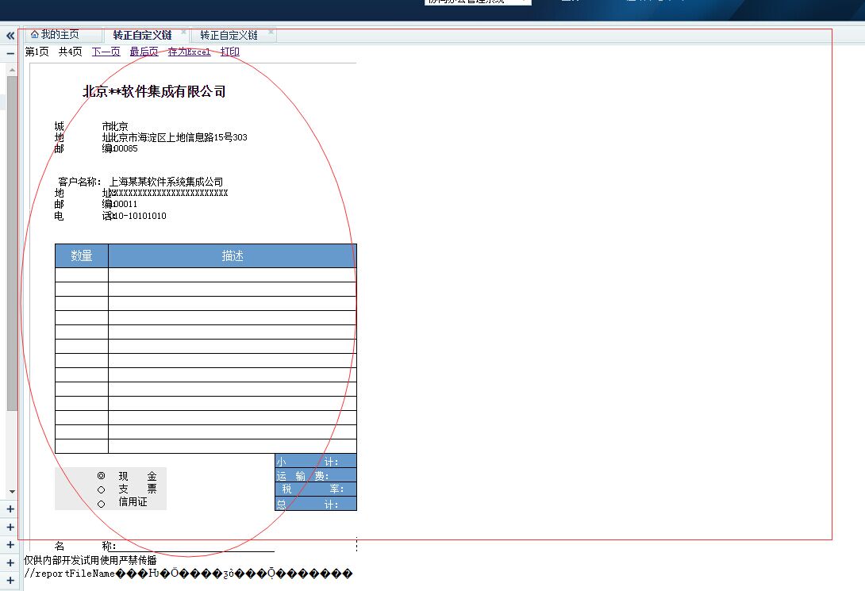The image size is (865, 591).
Task: Go to next page via 下一页 link
Action: [106, 52]
